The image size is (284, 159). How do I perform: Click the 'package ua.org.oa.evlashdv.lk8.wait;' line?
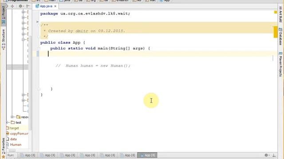pos(85,14)
